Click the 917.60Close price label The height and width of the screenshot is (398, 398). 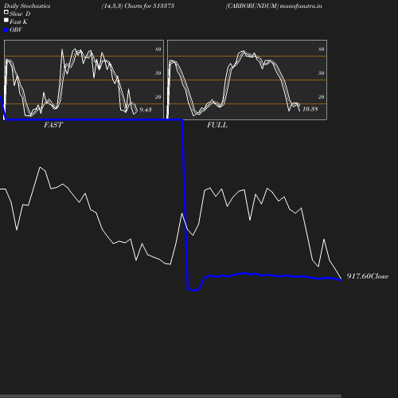(368, 276)
